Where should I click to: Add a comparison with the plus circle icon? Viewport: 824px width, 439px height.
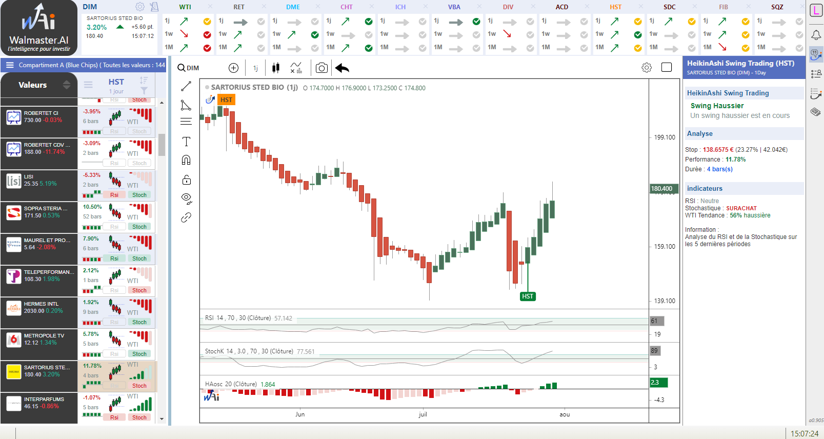point(233,68)
